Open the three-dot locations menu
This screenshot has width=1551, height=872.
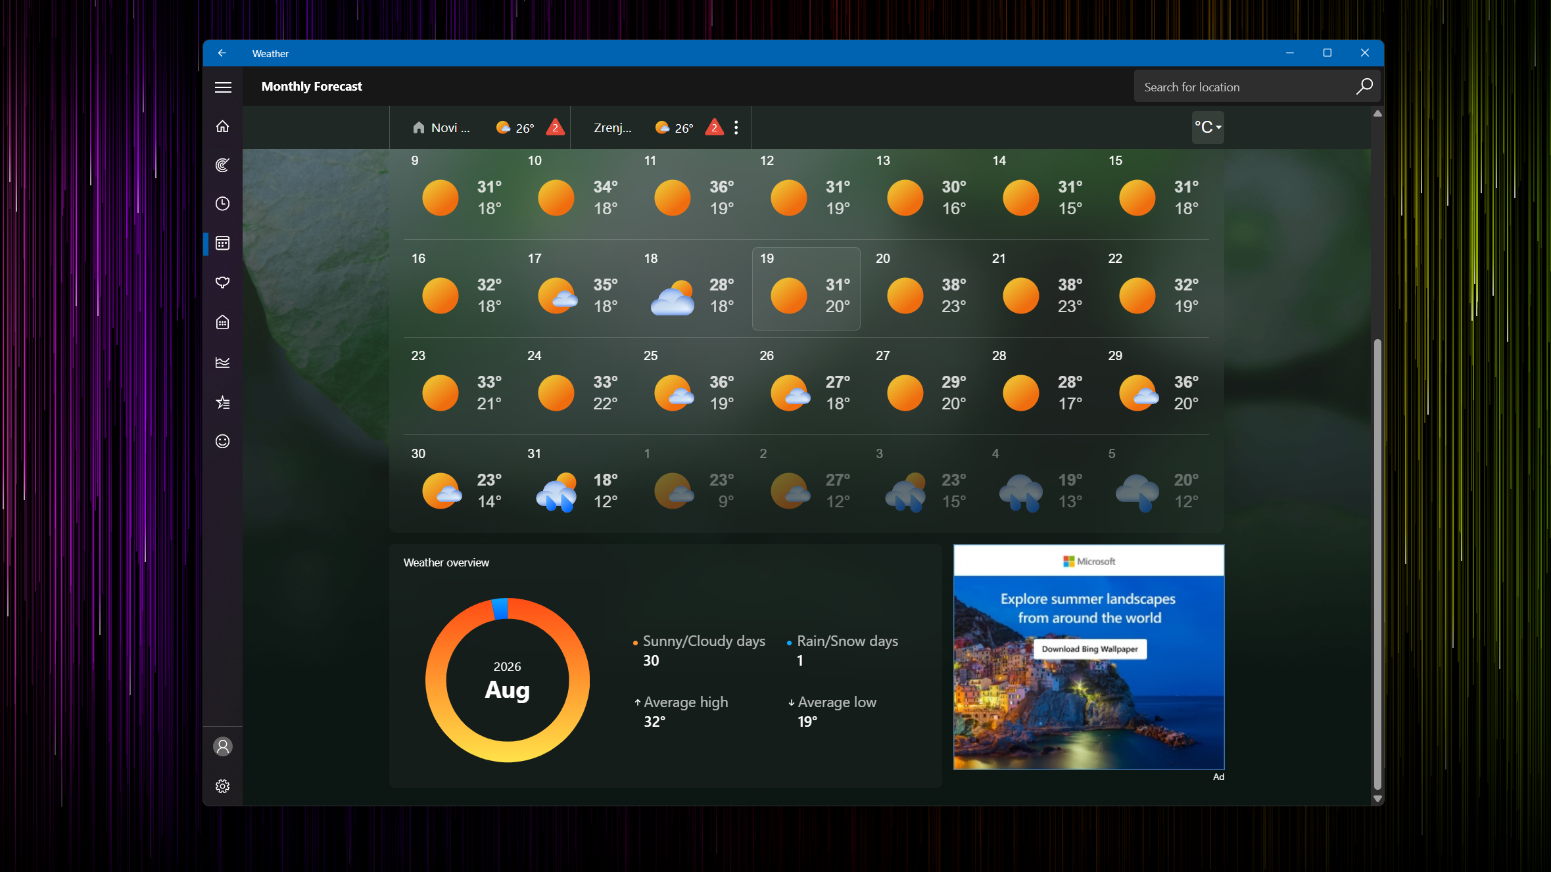click(736, 127)
